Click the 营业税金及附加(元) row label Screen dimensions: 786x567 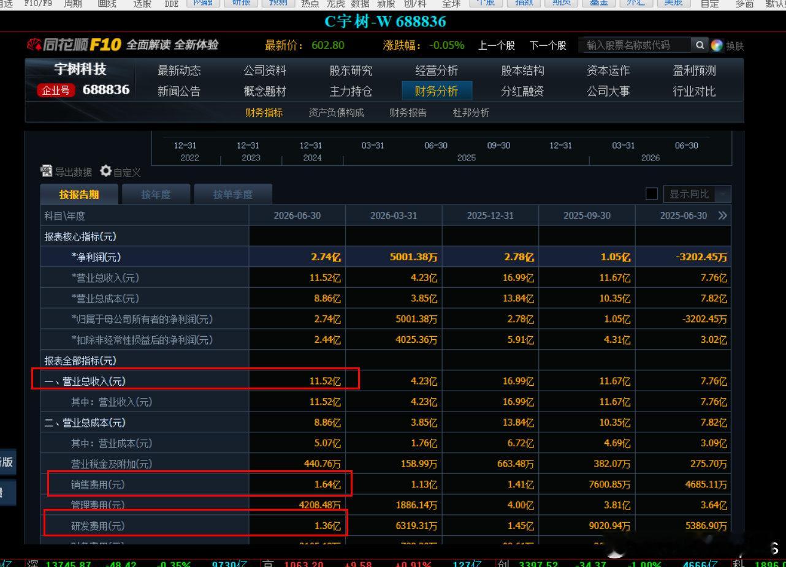click(x=112, y=464)
